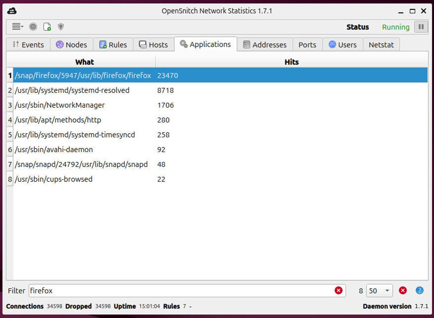
Task: Click the red clear statistics button
Action: (x=403, y=290)
